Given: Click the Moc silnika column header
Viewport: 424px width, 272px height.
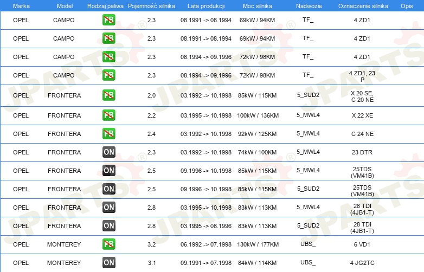Looking at the screenshot, I should tap(258, 6).
